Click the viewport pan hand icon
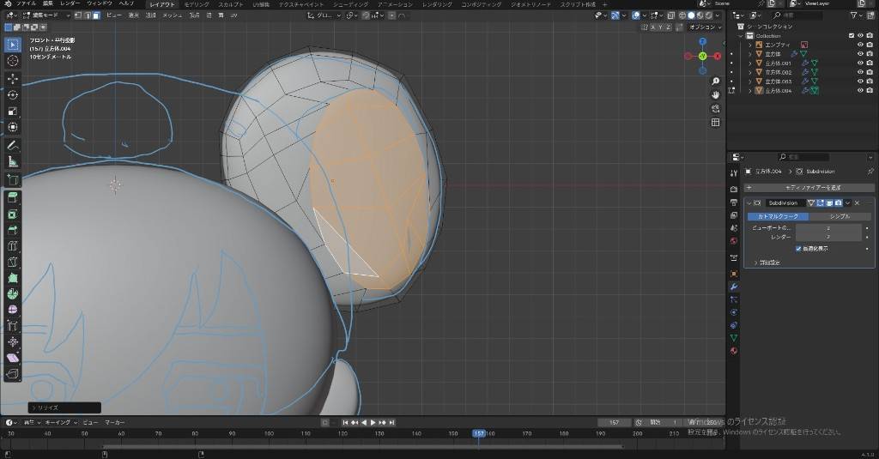This screenshot has height=459, width=879. (x=715, y=94)
